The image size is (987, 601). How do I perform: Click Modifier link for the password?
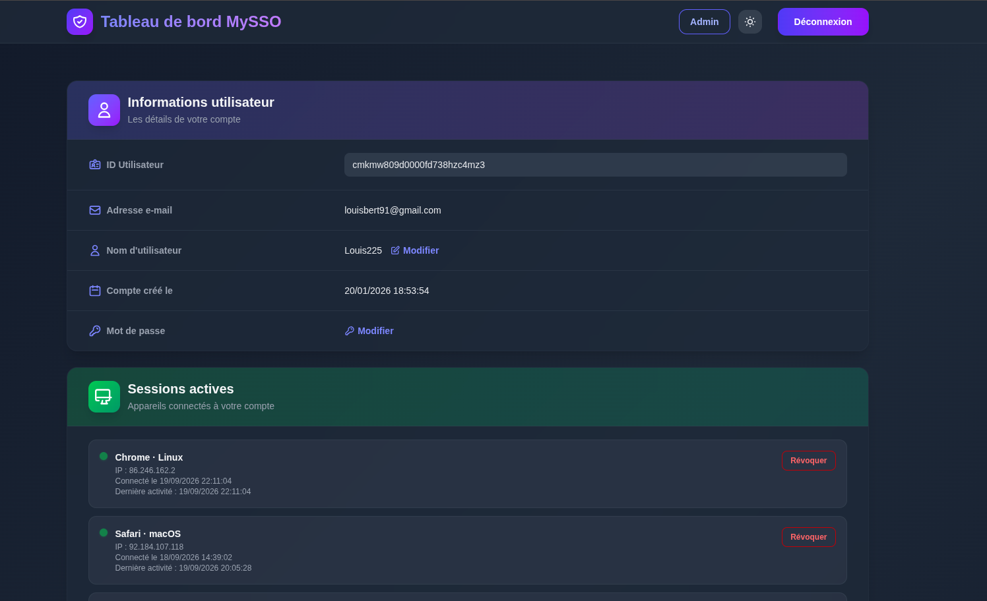coord(369,331)
